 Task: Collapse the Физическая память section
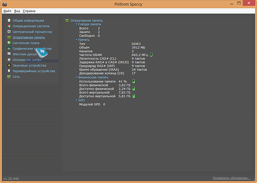click(x=76, y=77)
